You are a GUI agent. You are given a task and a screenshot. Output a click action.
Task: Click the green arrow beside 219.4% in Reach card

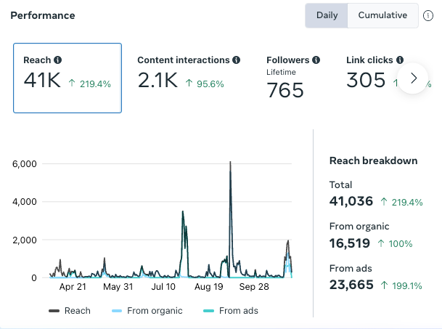[x=72, y=83]
